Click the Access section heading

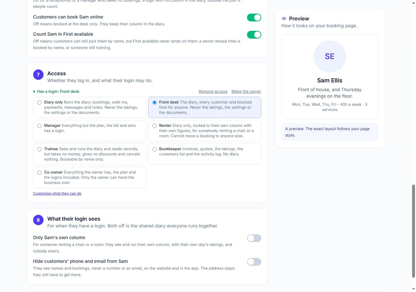(57, 74)
